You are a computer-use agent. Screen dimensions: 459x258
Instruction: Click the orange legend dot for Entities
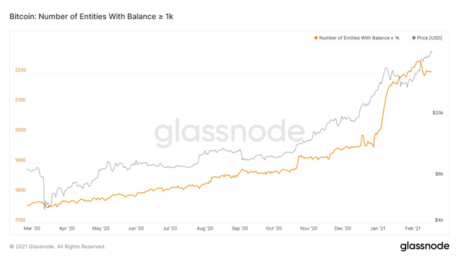tap(316, 38)
